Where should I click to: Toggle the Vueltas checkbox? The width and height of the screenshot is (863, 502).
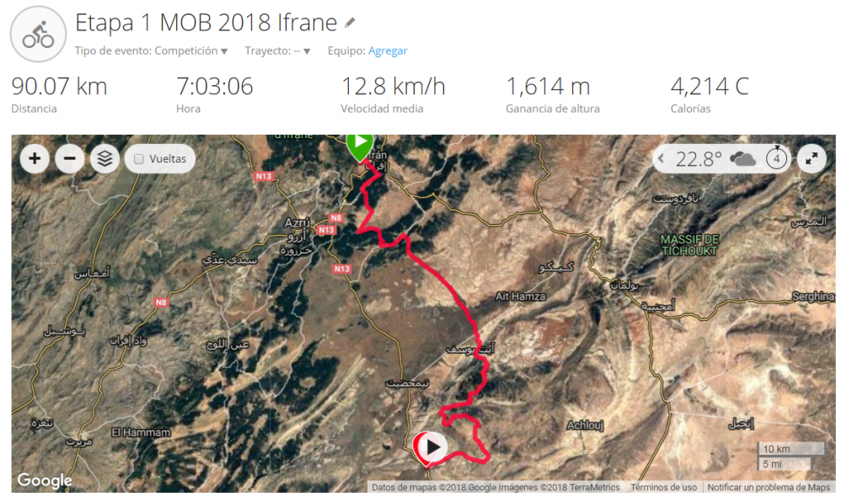(x=139, y=159)
